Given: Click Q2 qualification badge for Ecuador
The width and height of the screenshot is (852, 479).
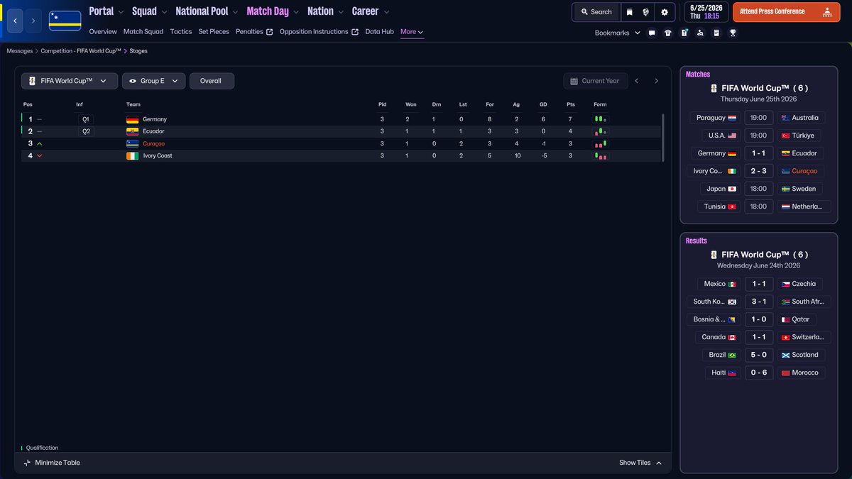Looking at the screenshot, I should [x=86, y=131].
